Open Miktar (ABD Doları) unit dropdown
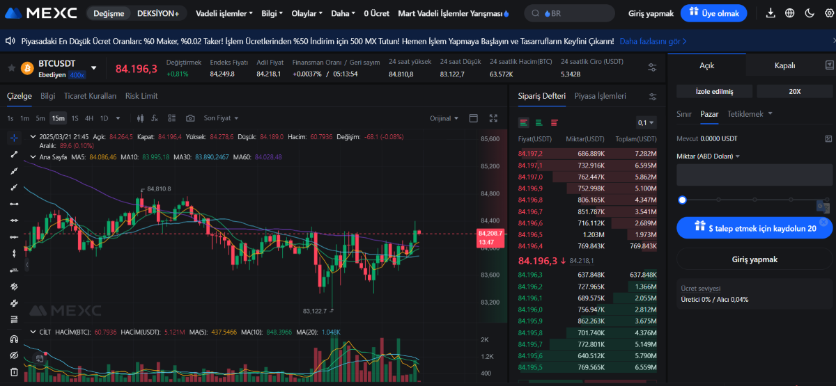This screenshot has width=836, height=386. pos(708,156)
